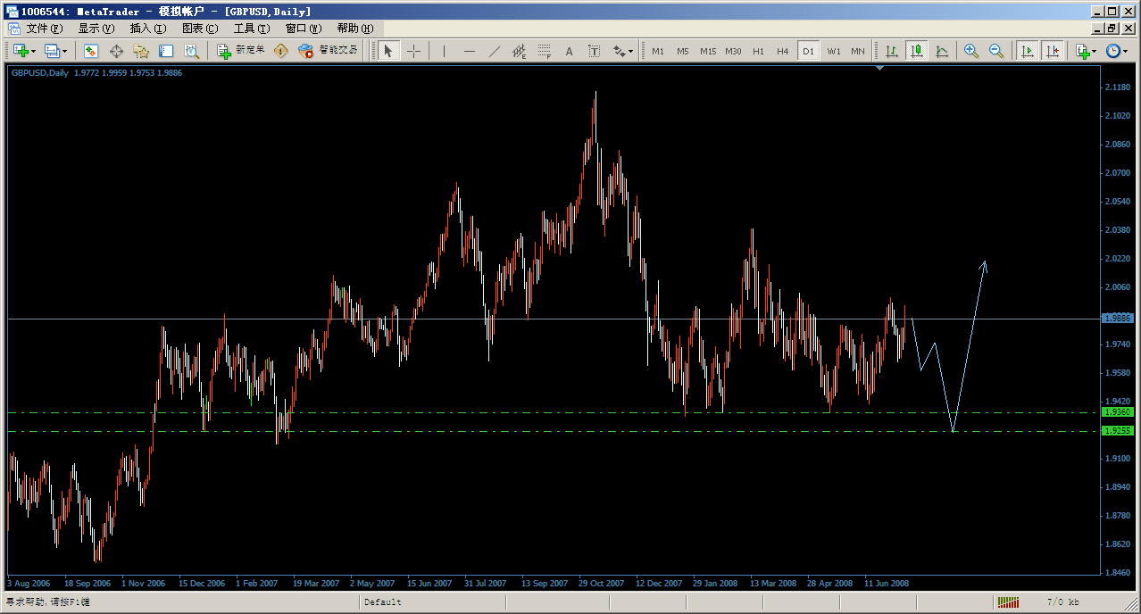Toggle the Market Watch window icon
Image resolution: width=1141 pixels, height=614 pixels.
(x=91, y=51)
